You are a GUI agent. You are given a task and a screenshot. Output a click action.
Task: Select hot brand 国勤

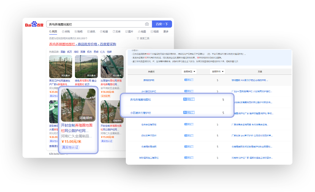[x=63, y=52]
